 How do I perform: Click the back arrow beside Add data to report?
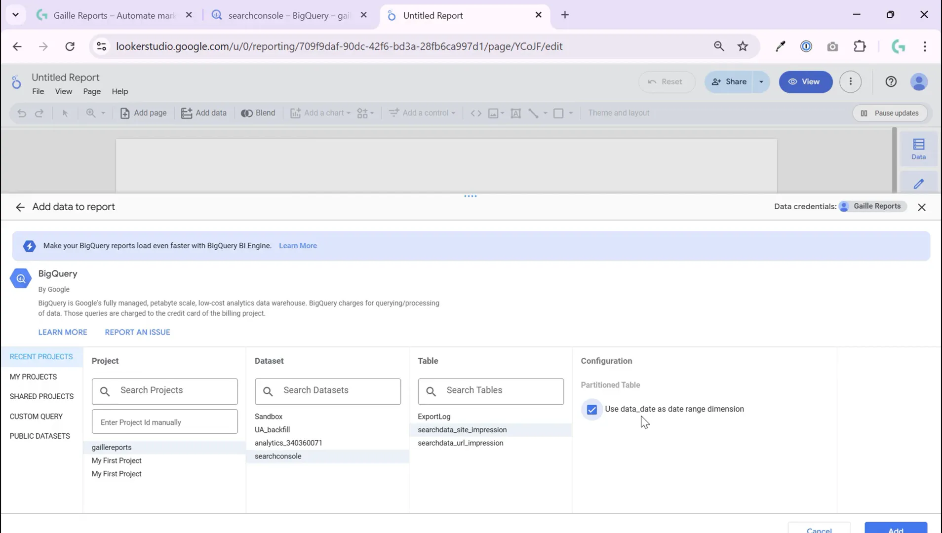pos(20,207)
